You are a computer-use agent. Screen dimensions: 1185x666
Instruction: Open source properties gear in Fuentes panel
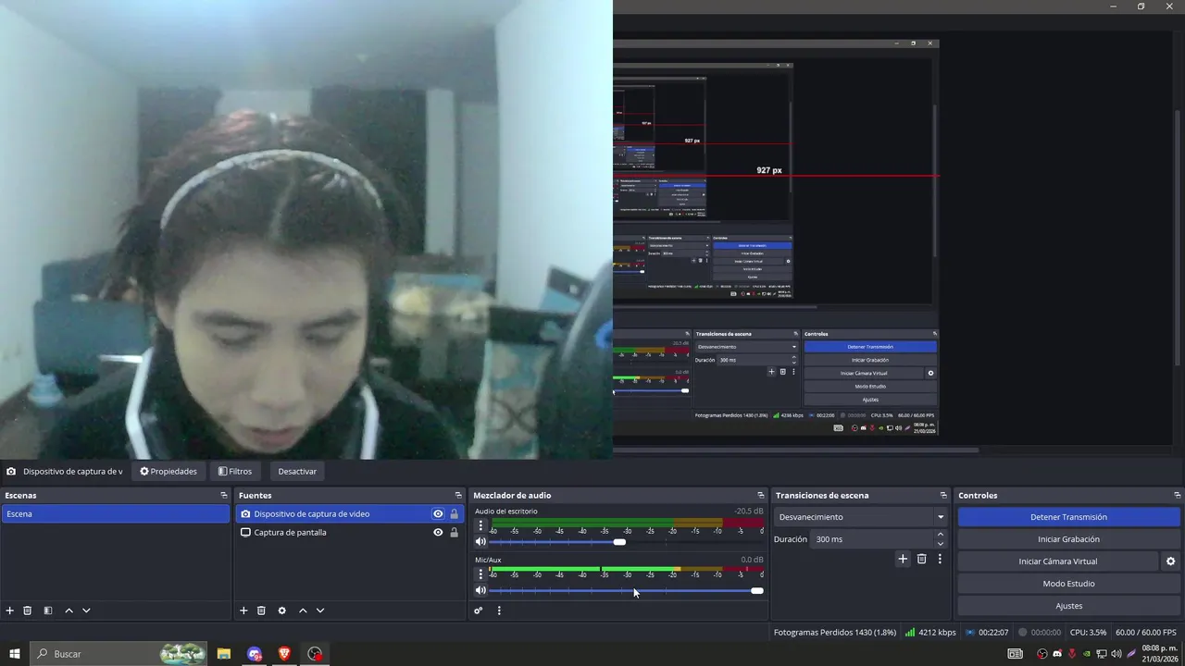(281, 610)
